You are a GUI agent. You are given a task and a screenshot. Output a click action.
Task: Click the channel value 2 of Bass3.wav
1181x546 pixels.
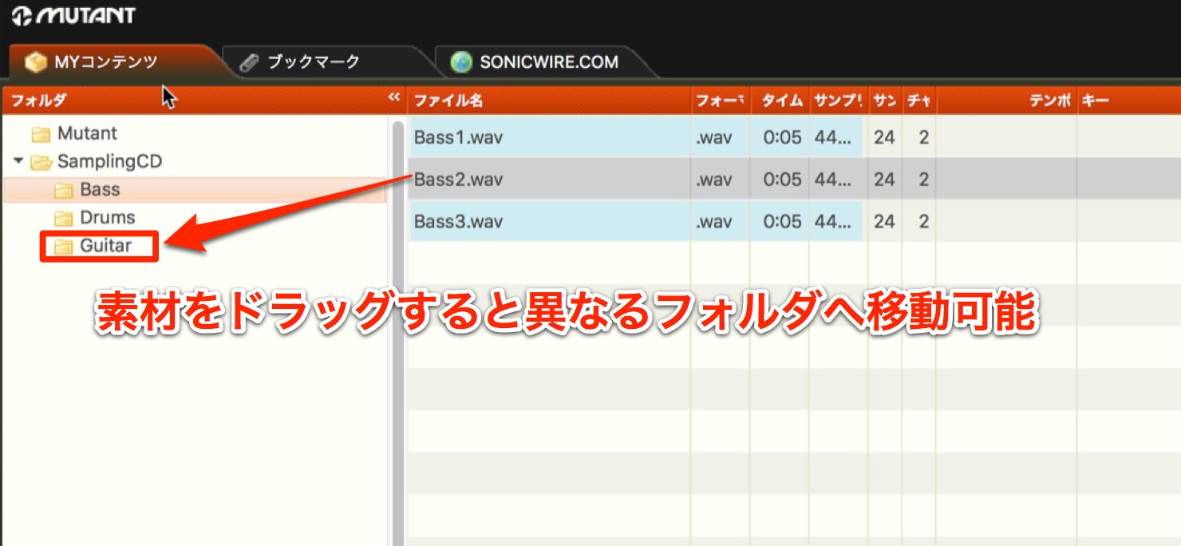point(923,221)
